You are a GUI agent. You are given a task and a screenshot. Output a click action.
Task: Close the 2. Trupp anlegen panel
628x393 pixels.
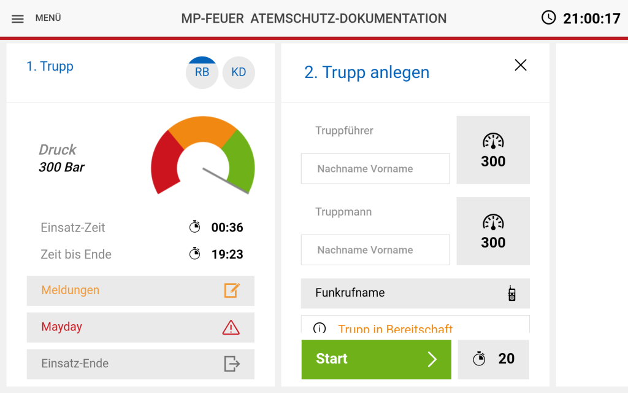click(520, 65)
